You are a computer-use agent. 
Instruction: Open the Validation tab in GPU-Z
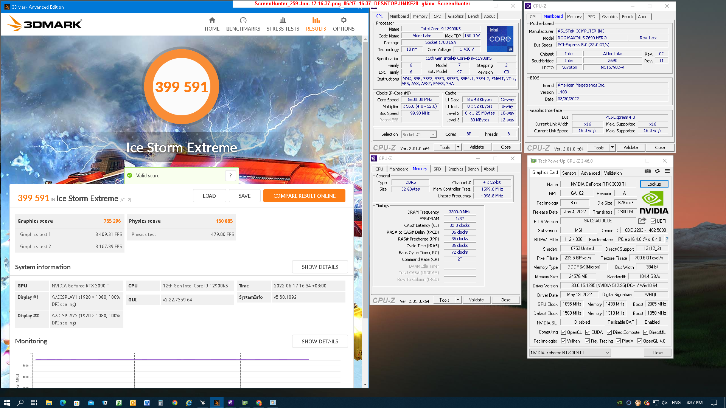pyautogui.click(x=613, y=173)
